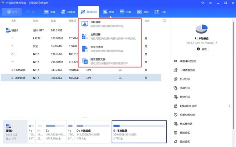The width and height of the screenshot is (236, 147).
Task: Sort by 容量 column header
Action: 53,21
